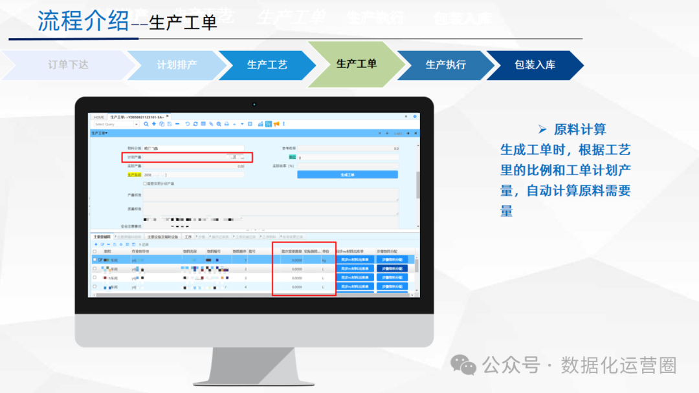699x393 pixels.
Task: Click the 物料分类 input field
Action: [194, 148]
